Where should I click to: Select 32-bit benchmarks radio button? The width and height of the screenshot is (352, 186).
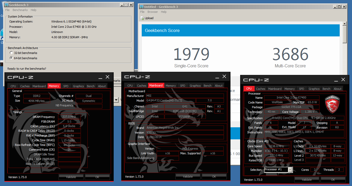(x=11, y=53)
